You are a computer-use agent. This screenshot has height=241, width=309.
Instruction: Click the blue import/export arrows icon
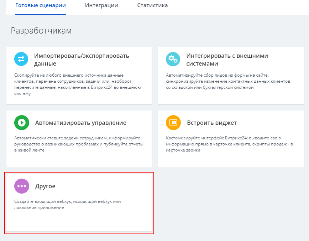(21, 59)
